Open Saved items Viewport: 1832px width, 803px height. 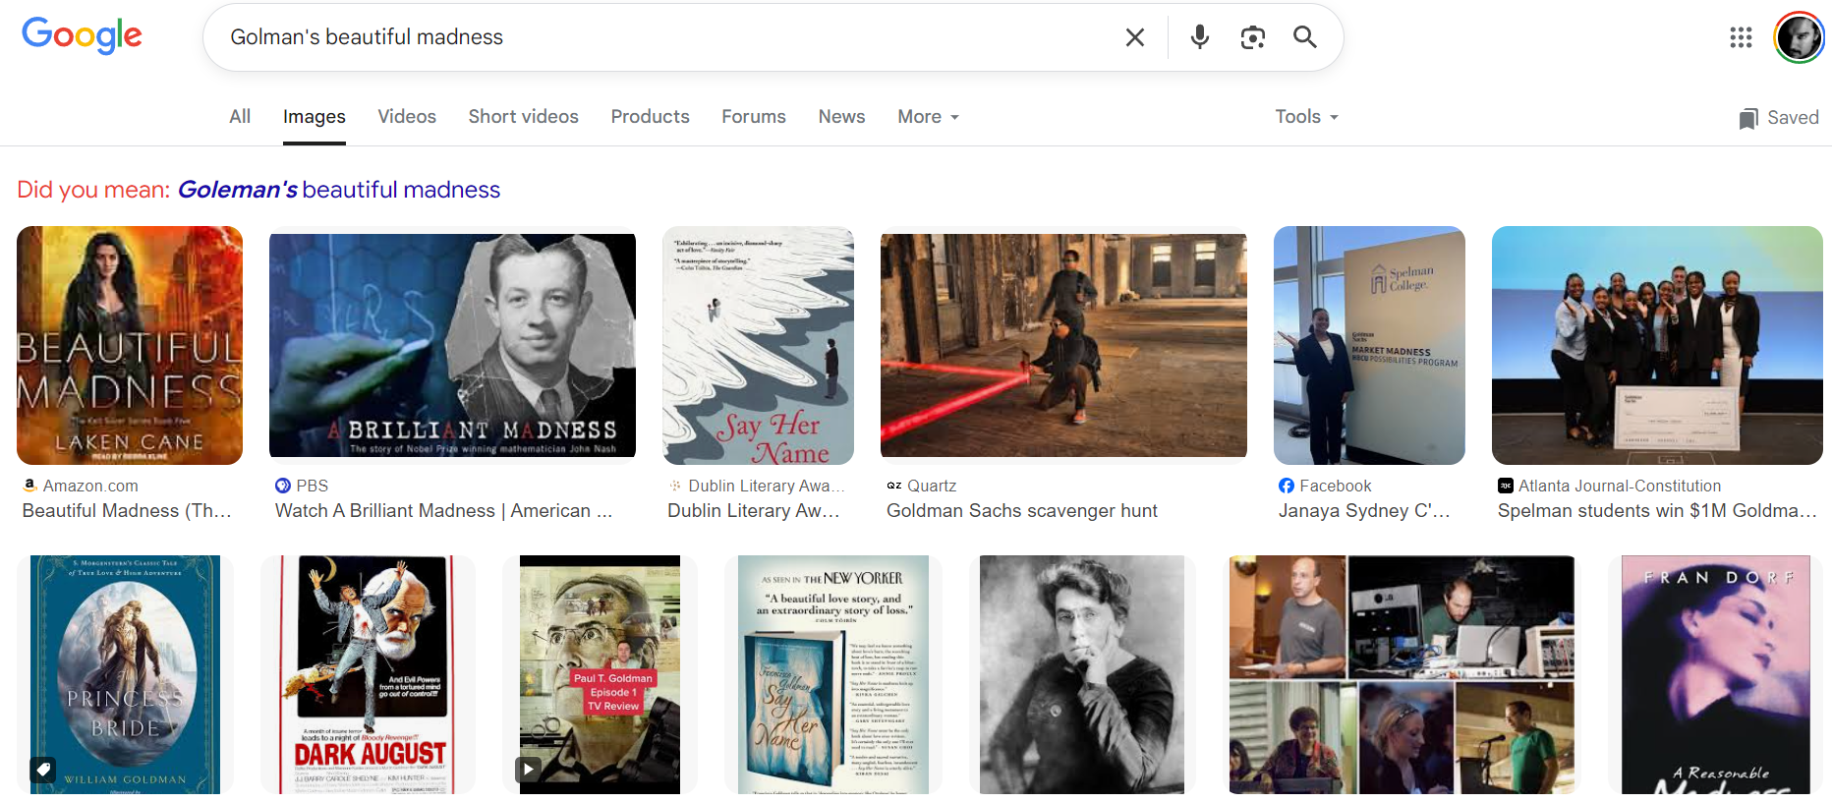point(1779,118)
